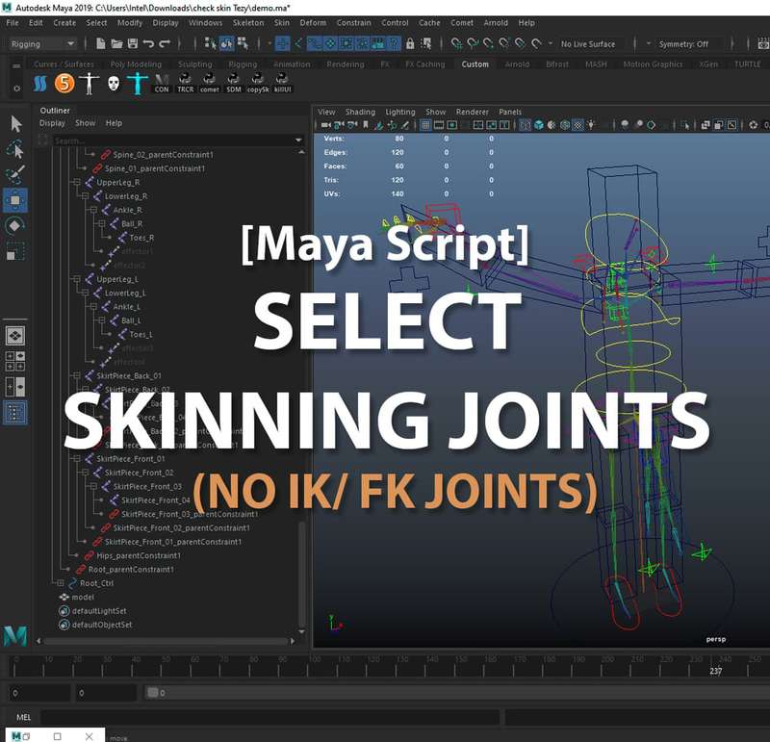
Task: Activate the Move tool
Action: (x=15, y=200)
